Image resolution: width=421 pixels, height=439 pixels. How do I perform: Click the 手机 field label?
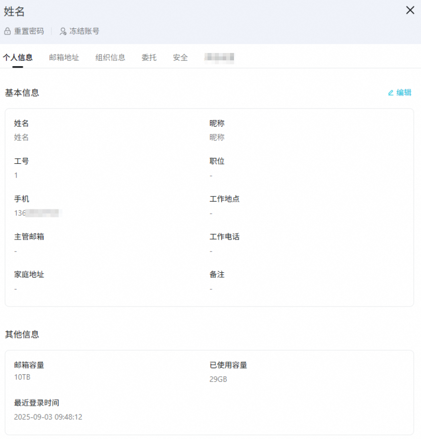pyautogui.click(x=22, y=199)
